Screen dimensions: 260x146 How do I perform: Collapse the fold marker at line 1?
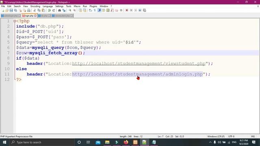pyautogui.click(x=15, y=21)
